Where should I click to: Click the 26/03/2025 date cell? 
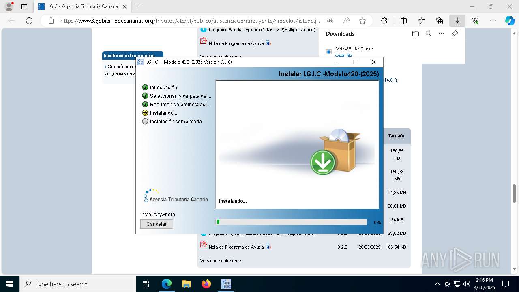pyautogui.click(x=369, y=247)
